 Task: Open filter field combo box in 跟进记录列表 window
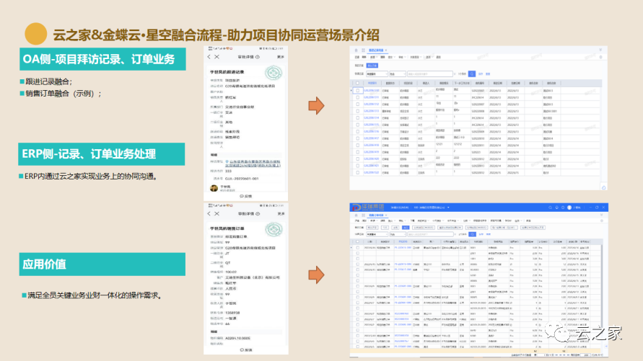377,74
